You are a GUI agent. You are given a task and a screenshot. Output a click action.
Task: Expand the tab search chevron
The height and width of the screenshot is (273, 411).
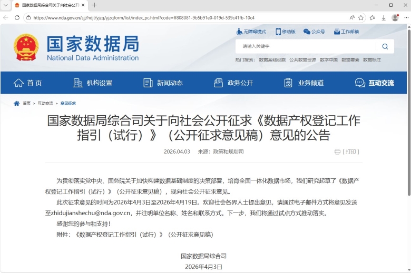pos(5,5)
